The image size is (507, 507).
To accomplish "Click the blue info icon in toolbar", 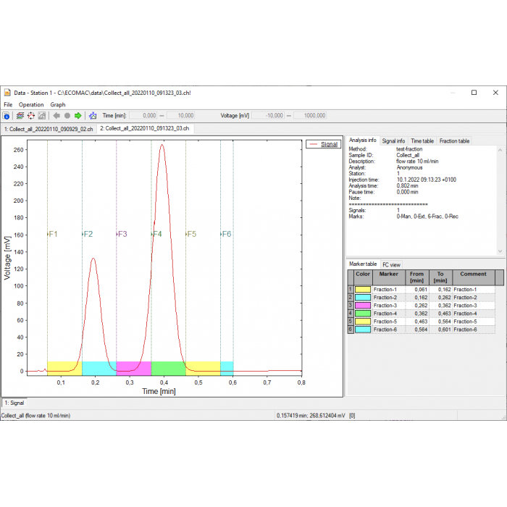I will click(x=7, y=116).
